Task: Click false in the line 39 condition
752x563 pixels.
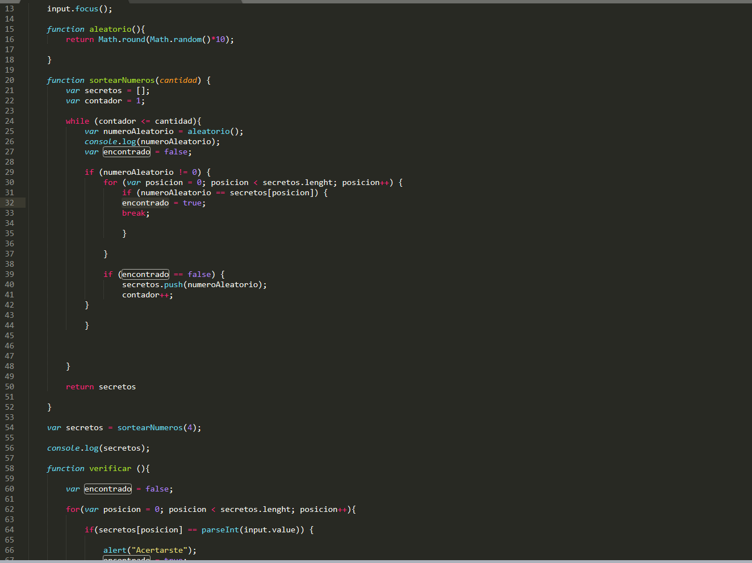Action: coord(199,274)
